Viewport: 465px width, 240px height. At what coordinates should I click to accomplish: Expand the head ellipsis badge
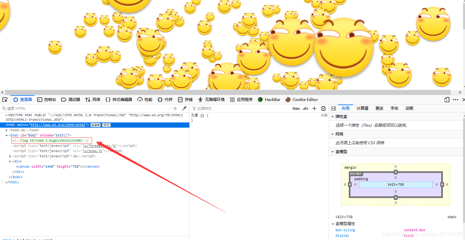[23, 130]
